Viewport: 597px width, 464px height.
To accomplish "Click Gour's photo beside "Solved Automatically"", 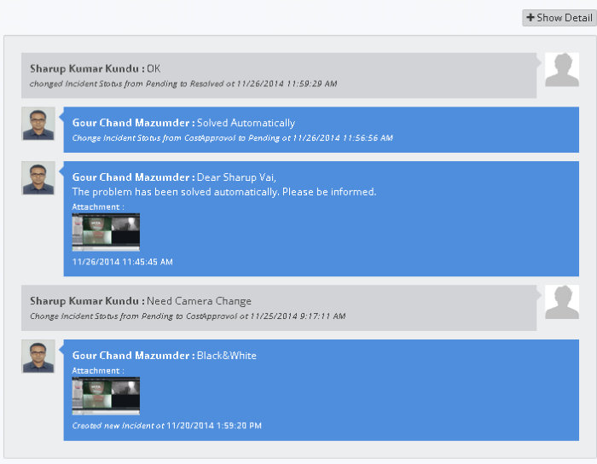I will (38, 124).
